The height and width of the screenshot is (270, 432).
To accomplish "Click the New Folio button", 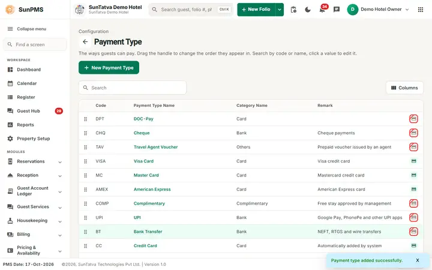I will (256, 10).
